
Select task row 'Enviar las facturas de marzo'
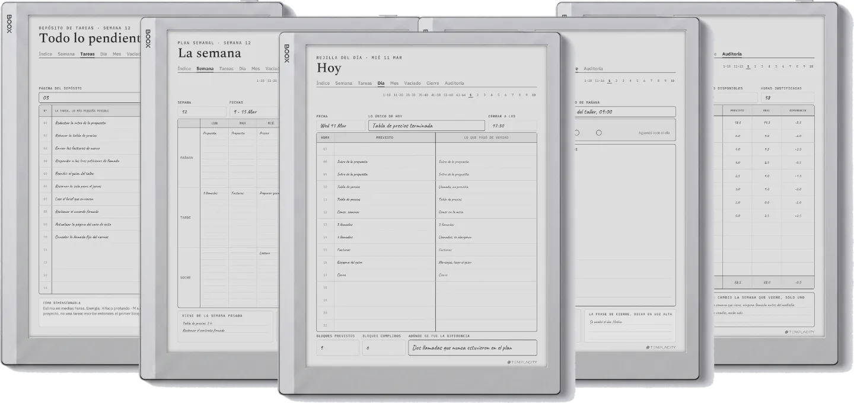pos(90,148)
